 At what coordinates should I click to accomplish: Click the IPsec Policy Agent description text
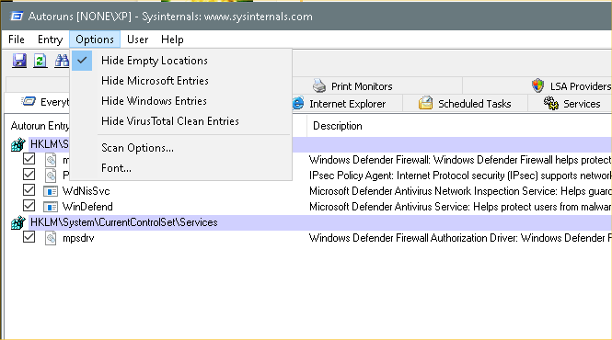point(460,176)
